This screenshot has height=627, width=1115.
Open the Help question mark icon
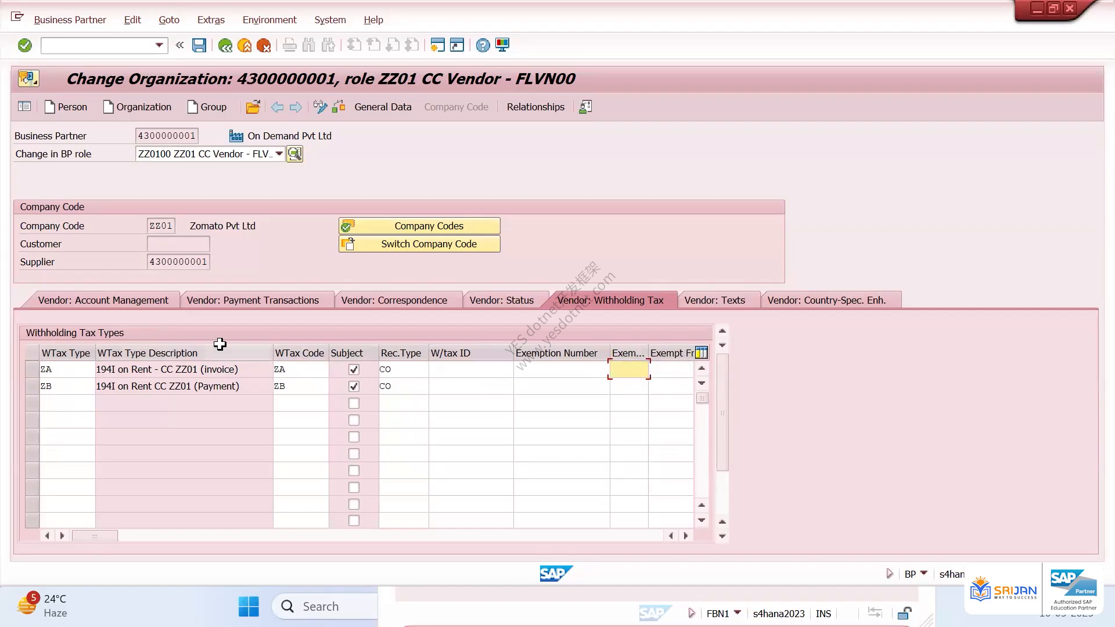(483, 45)
